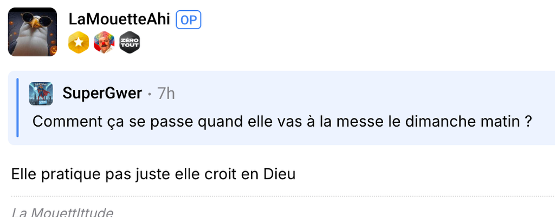Click the dotted separator above the signature
The height and width of the screenshot is (217, 555).
282,196
